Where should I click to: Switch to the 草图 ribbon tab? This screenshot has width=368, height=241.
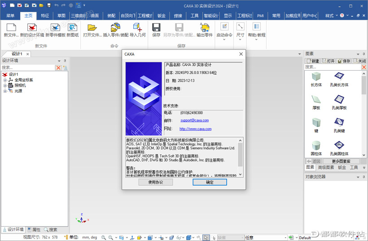click(x=61, y=16)
